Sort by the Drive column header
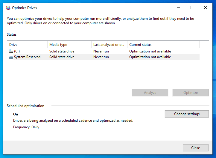This screenshot has height=158, width=216. (x=27, y=45)
